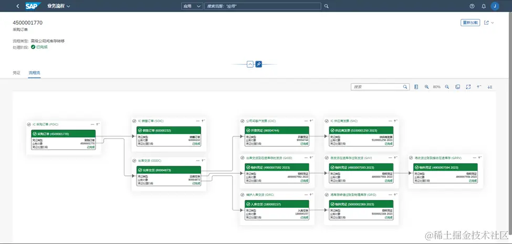Collapse the IC 采购订单 (POIC) group

98,124
